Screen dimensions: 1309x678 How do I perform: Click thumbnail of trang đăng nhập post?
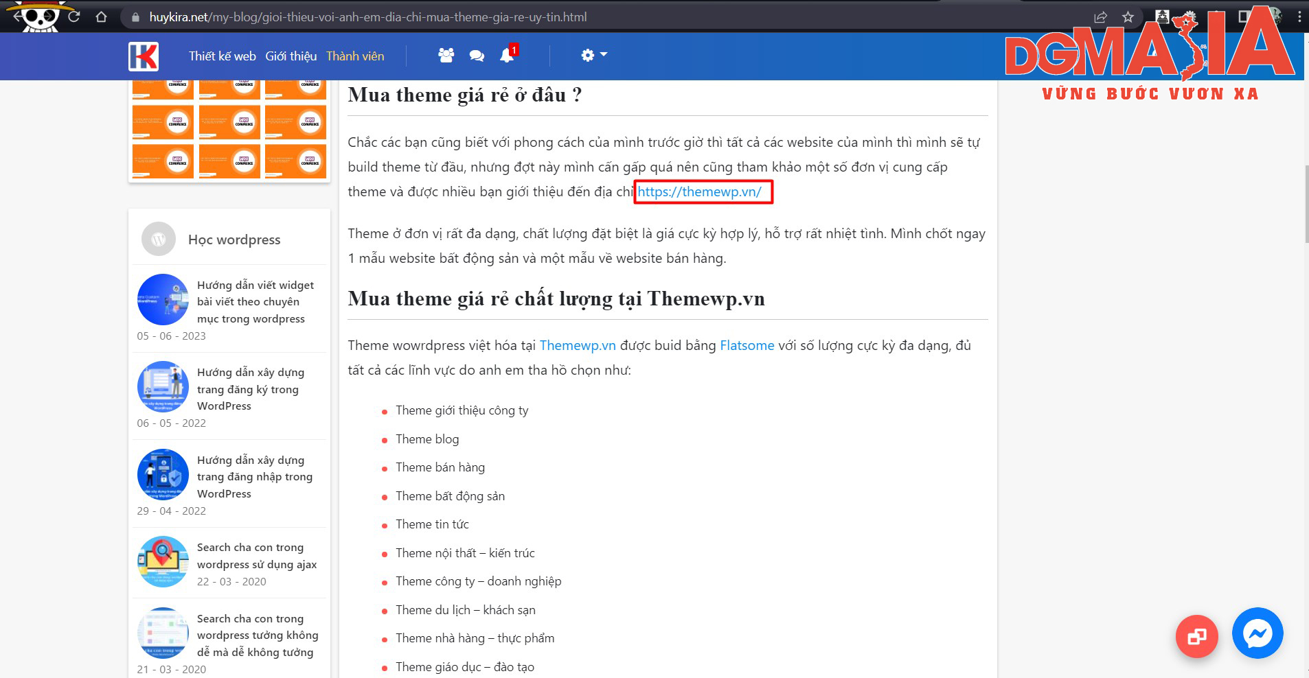163,474
